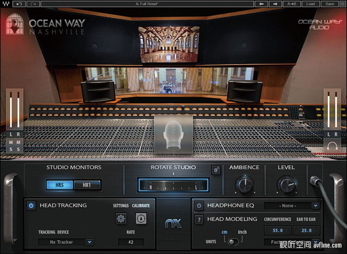The image size is (347, 254).
Task: Click the Nx logo
Action: click(x=173, y=223)
